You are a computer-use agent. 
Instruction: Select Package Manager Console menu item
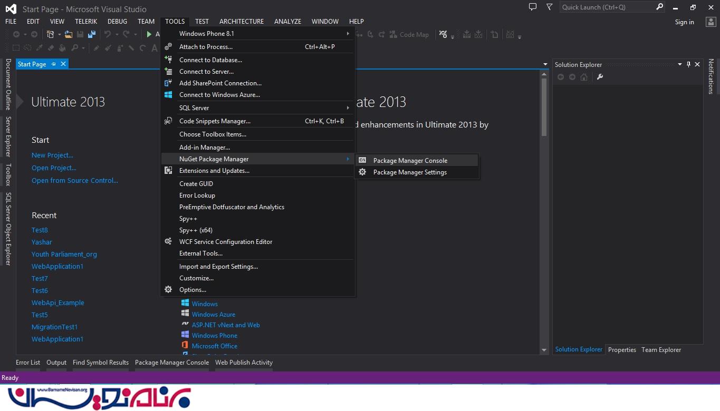point(410,161)
